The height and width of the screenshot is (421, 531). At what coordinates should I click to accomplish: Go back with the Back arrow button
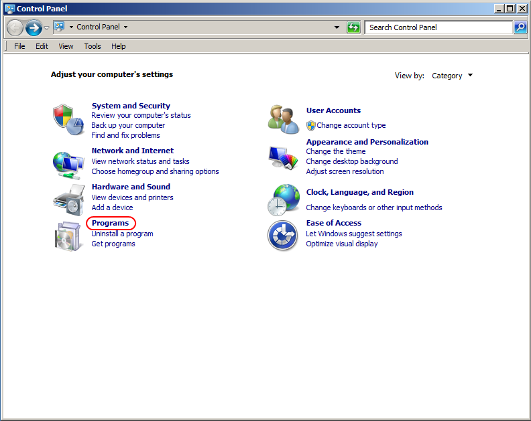[15, 27]
